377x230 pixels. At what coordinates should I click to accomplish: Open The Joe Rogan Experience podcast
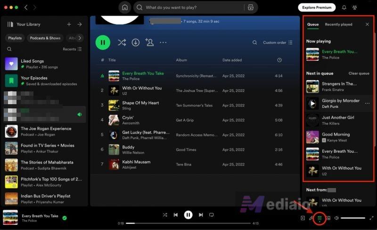tap(45, 131)
